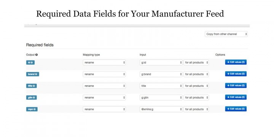The width and height of the screenshot is (274, 137).
Task: Open Copy from other channel dropdown
Action: [226, 34]
